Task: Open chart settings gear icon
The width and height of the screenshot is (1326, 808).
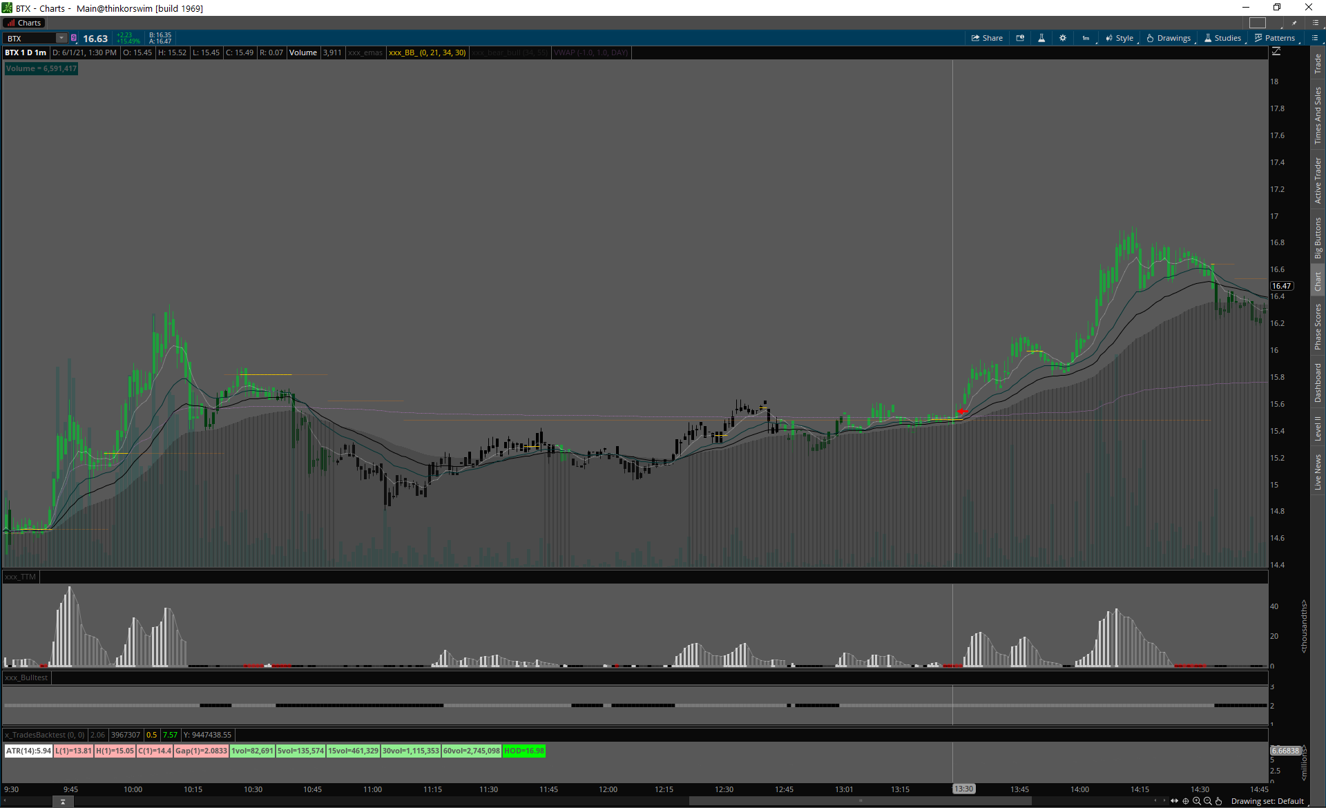Action: tap(1063, 38)
